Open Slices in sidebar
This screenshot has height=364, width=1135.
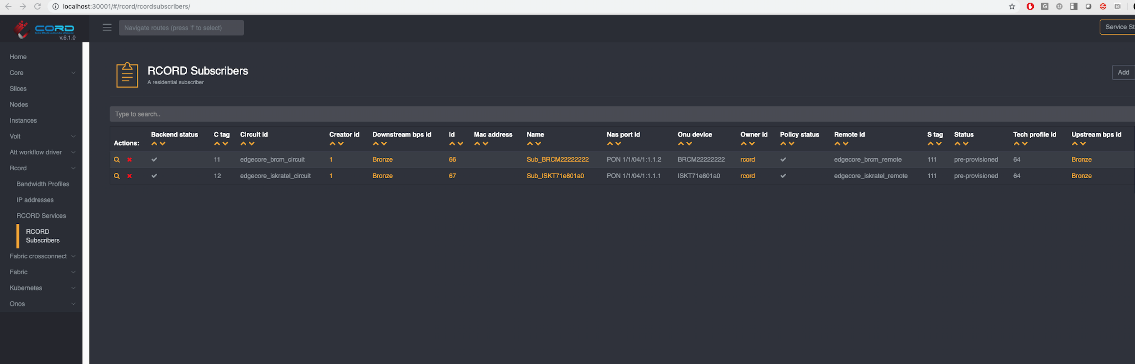pos(18,88)
